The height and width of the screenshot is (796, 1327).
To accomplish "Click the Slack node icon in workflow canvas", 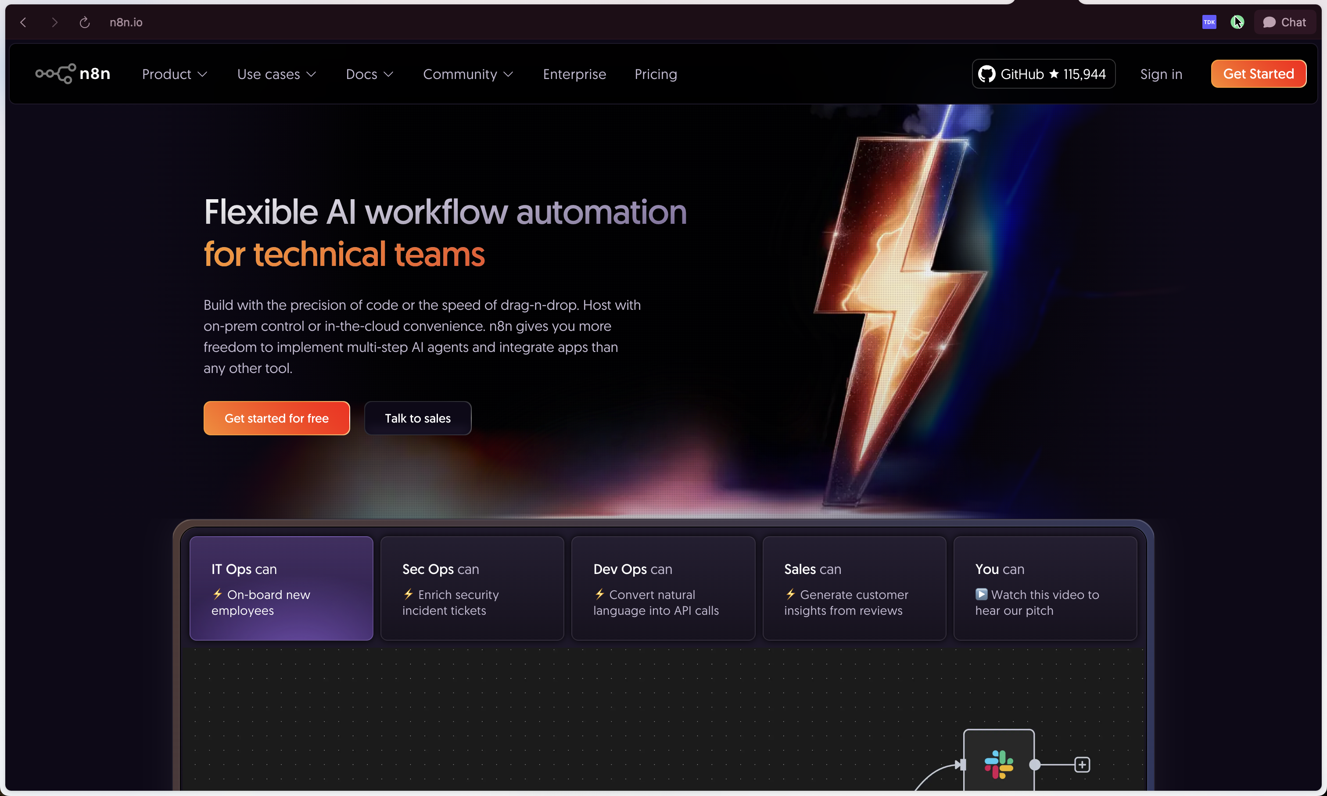I will (999, 764).
